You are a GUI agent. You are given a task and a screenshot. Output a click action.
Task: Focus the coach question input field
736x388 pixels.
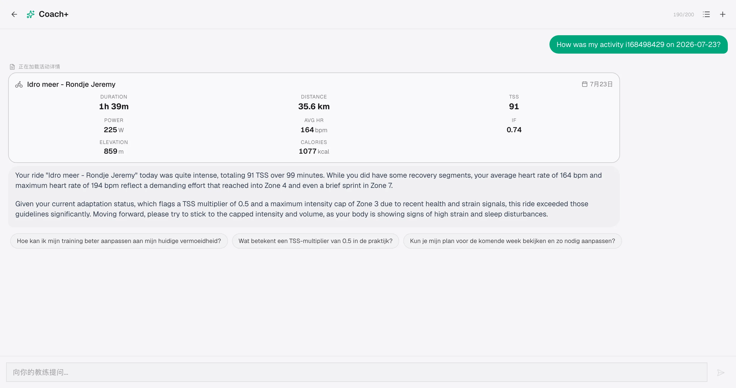(356, 372)
